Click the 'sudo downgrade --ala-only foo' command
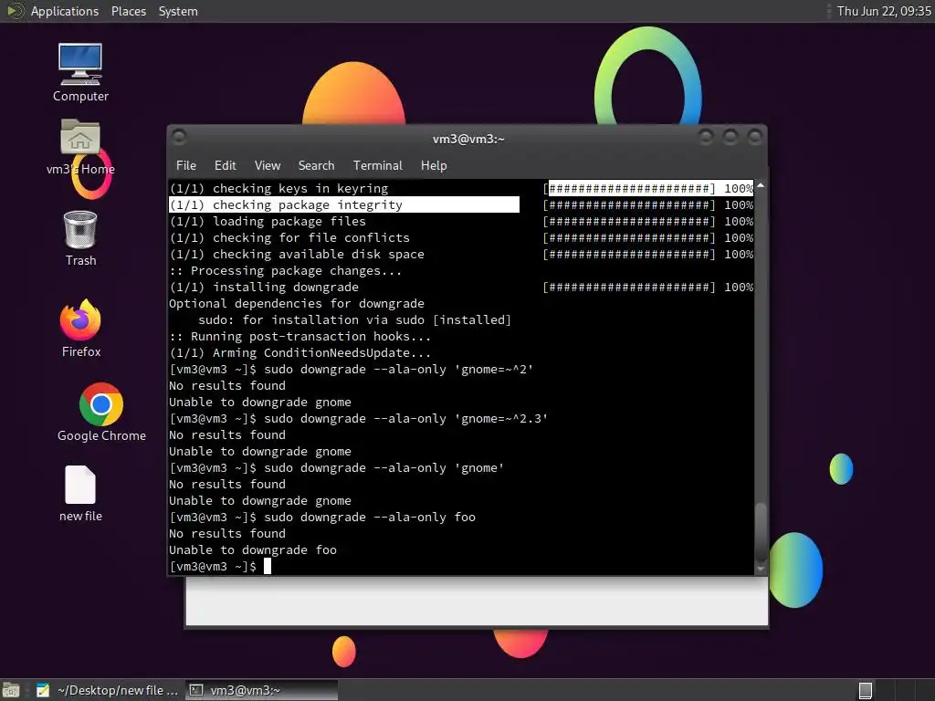 point(370,518)
